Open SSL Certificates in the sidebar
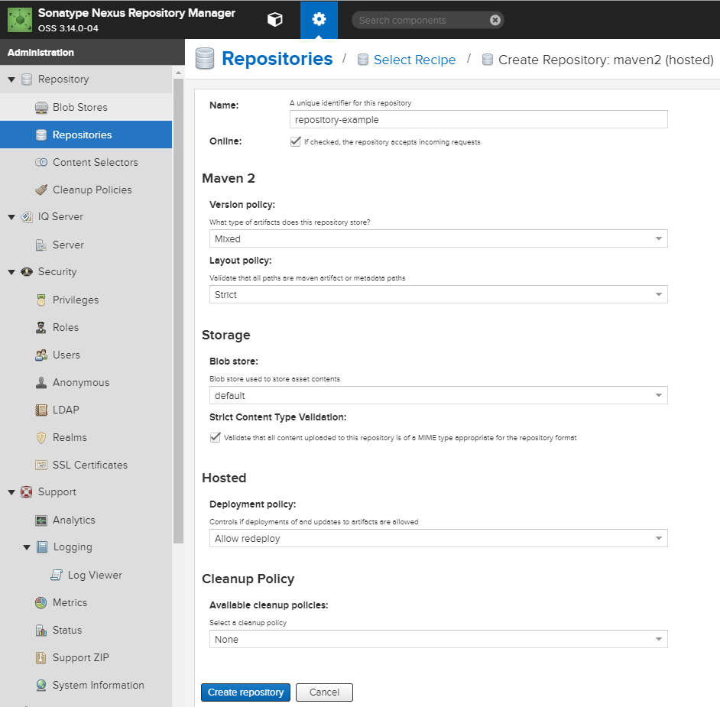The image size is (720, 707). [86, 465]
